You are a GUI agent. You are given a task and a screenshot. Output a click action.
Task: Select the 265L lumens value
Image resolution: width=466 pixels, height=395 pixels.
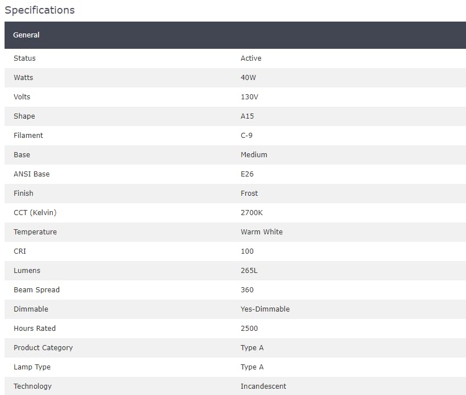249,271
